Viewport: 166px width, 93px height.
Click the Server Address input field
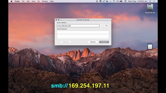point(78,26)
